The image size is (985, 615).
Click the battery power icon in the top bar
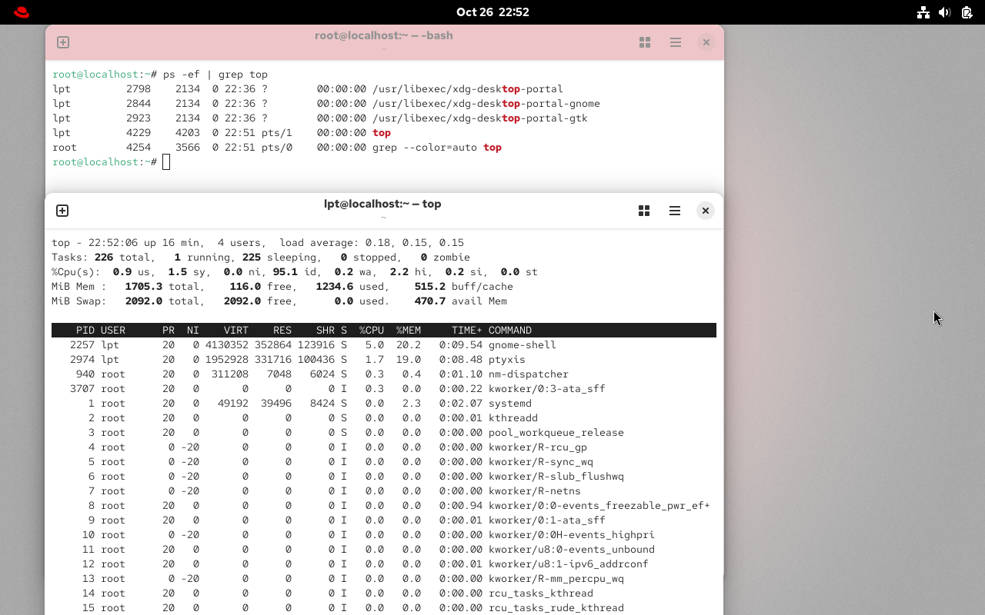967,12
